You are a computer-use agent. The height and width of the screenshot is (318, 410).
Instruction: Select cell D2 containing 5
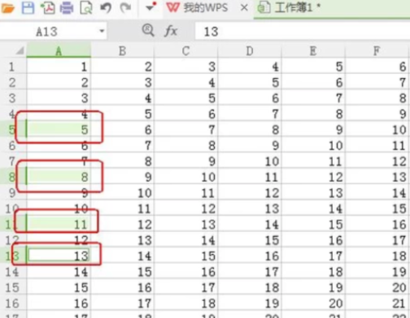tap(250, 82)
